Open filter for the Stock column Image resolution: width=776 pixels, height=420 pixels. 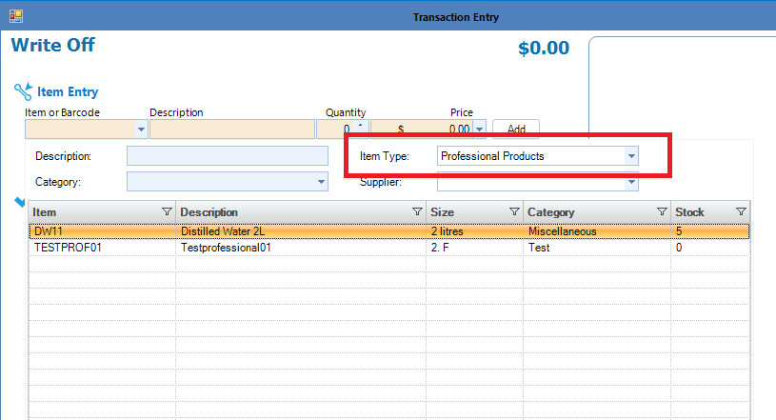point(741,211)
